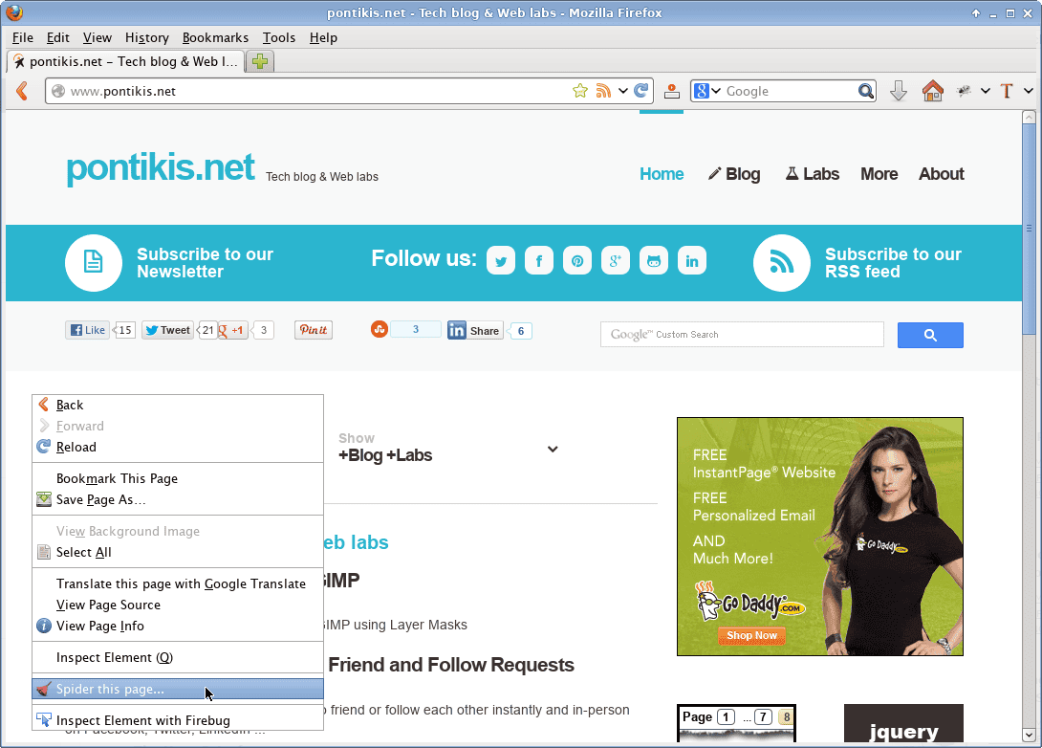1042x748 pixels.
Task: Click the Firebug bug toolbar icon
Action: 965,91
